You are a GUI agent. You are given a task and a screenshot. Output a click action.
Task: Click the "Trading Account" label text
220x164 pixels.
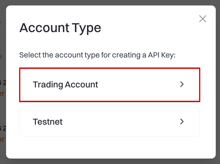click(x=65, y=84)
